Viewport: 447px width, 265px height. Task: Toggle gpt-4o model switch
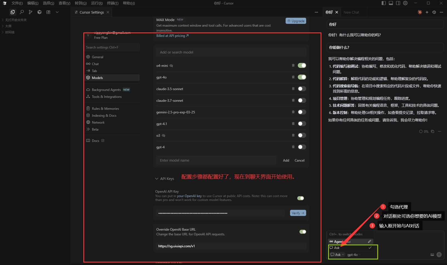(x=302, y=77)
